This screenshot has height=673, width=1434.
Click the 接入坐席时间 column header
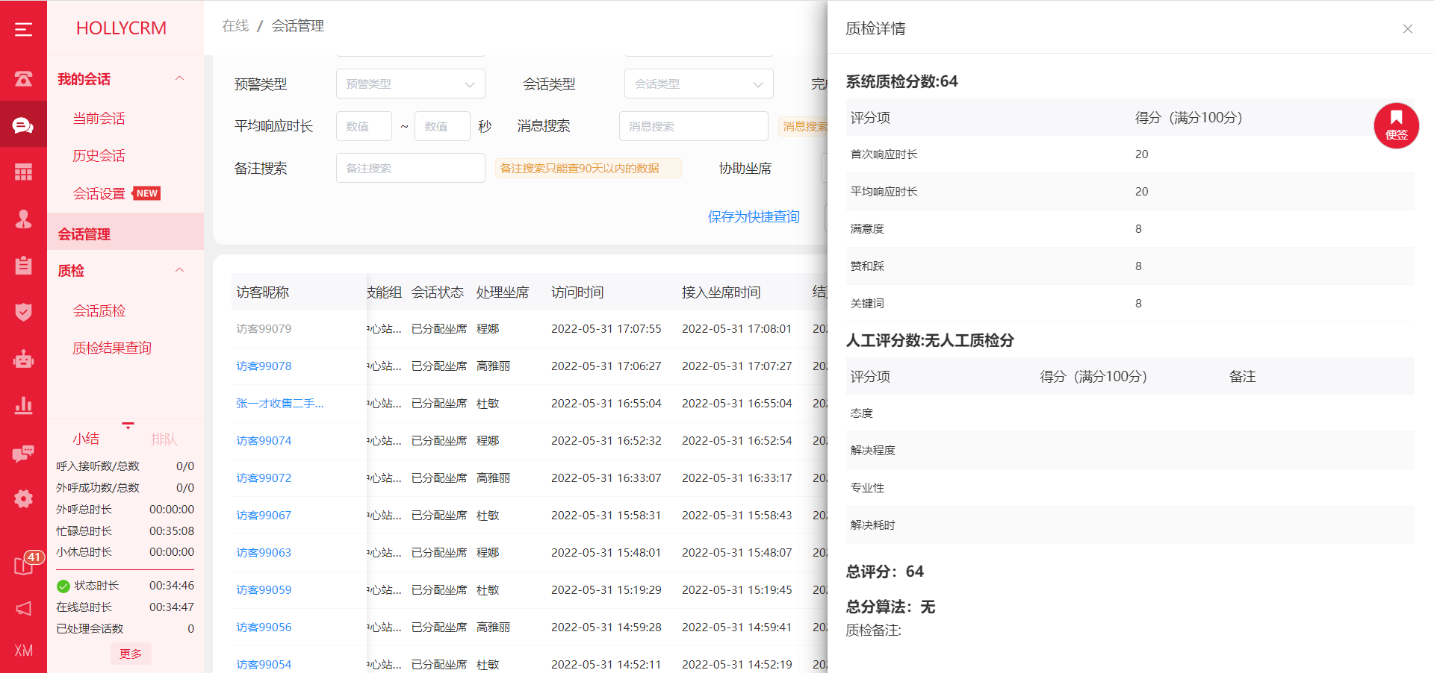coord(721,292)
